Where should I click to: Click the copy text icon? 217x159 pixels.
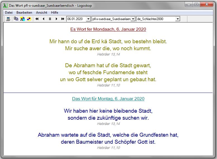16,19
